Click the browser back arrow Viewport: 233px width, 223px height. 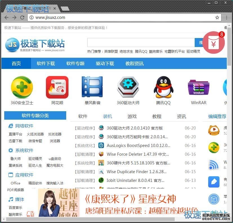(x=6, y=17)
